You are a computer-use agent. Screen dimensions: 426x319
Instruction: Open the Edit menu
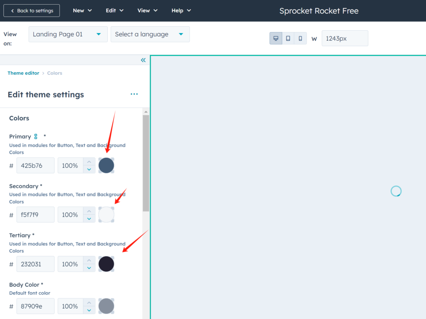pyautogui.click(x=114, y=10)
